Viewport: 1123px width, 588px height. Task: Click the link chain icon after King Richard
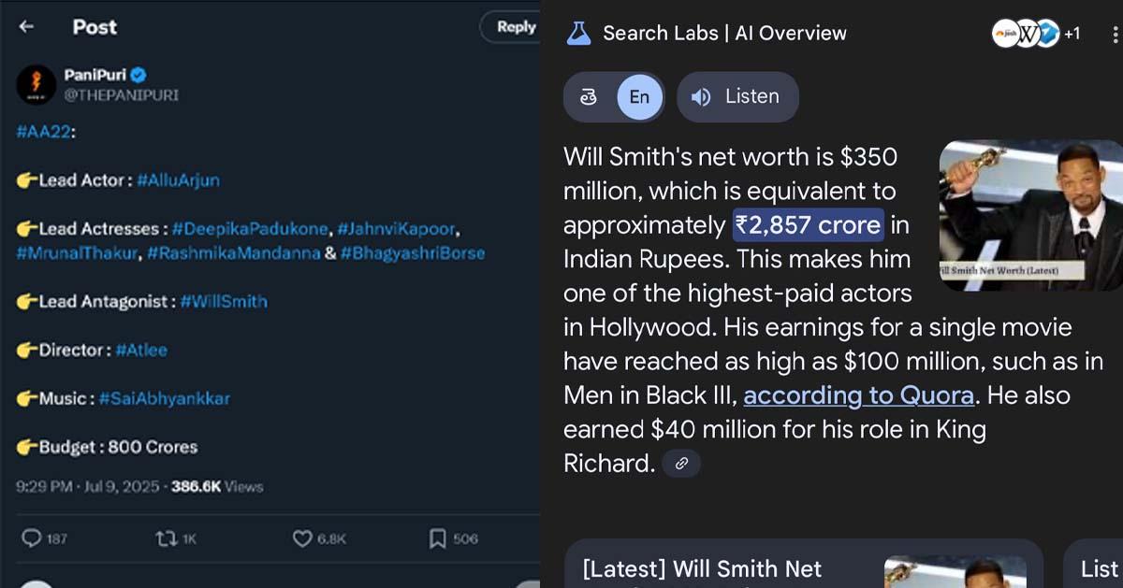coord(681,463)
